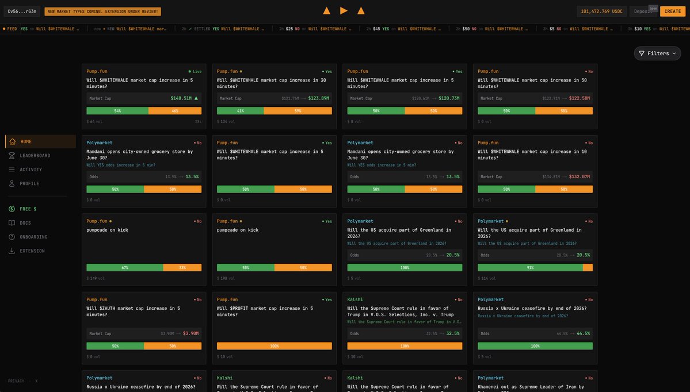
Task: Click the 101,472.769 USDC balance
Action: pos(601,11)
